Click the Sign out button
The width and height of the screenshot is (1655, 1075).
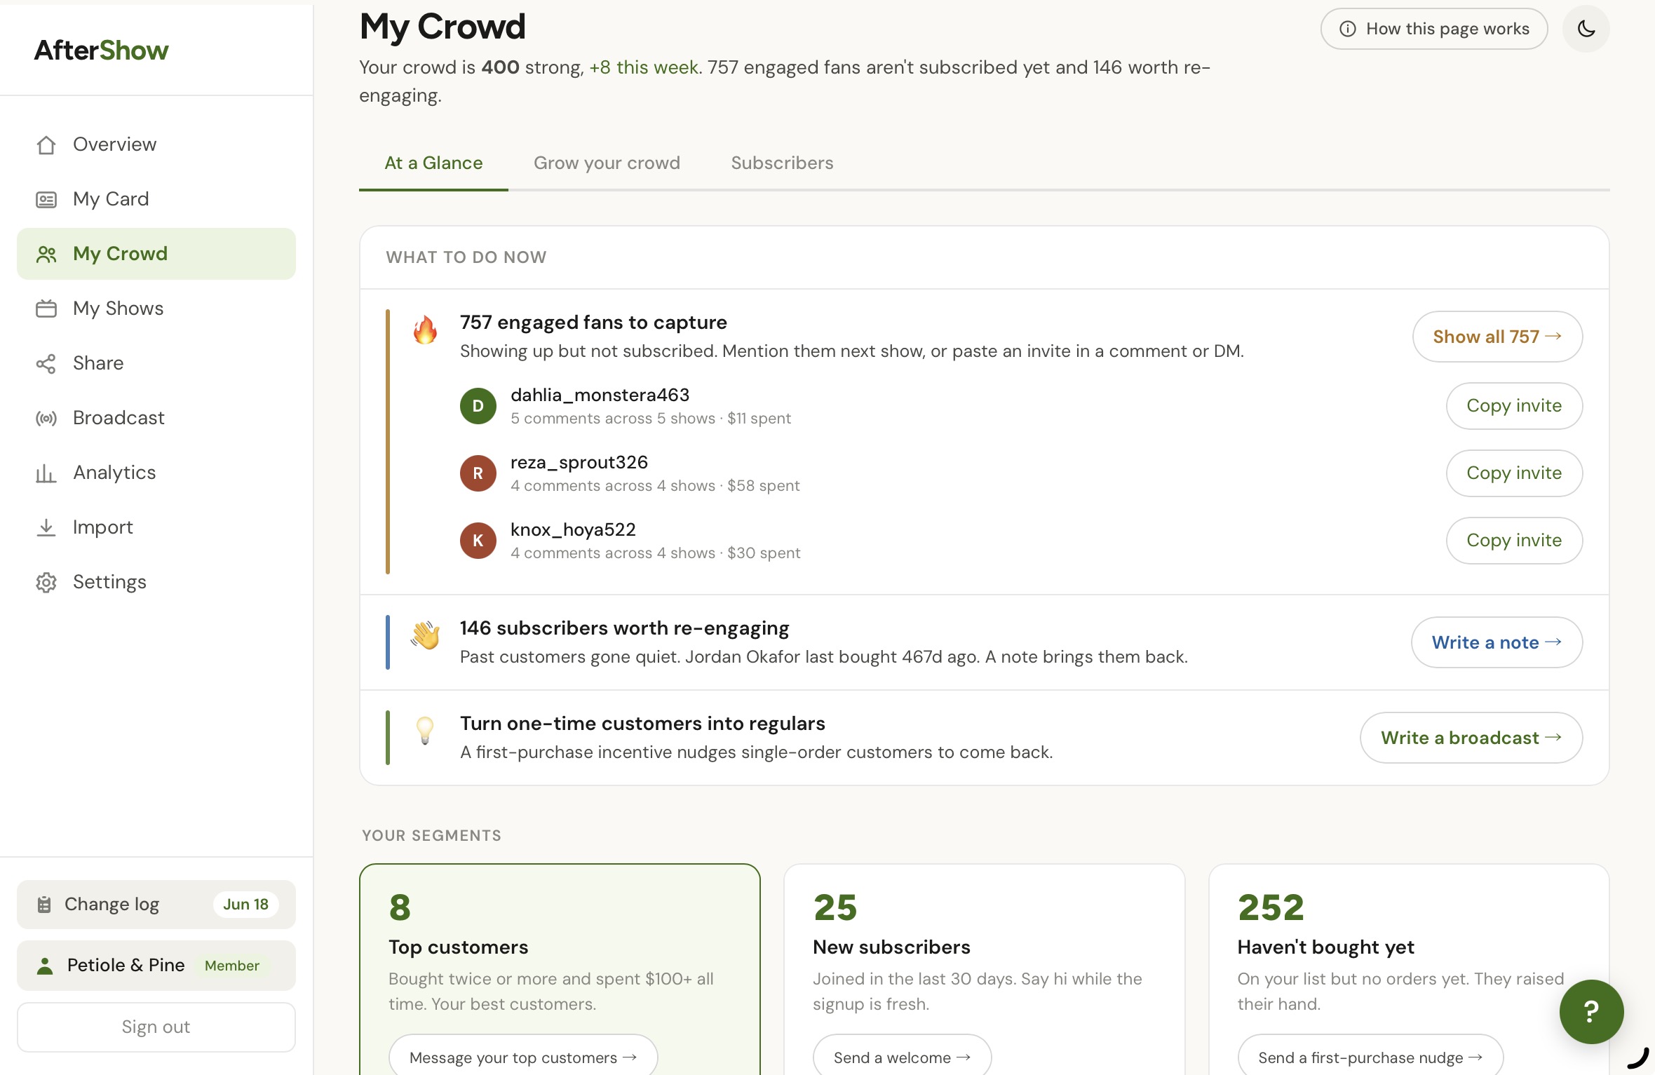(x=156, y=1027)
